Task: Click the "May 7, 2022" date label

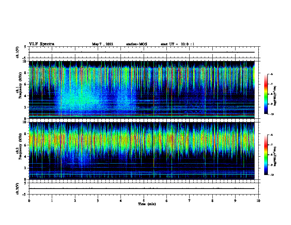Action: coord(103,44)
